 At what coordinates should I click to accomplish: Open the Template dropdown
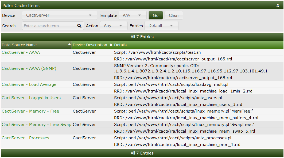pyautogui.click(x=132, y=16)
